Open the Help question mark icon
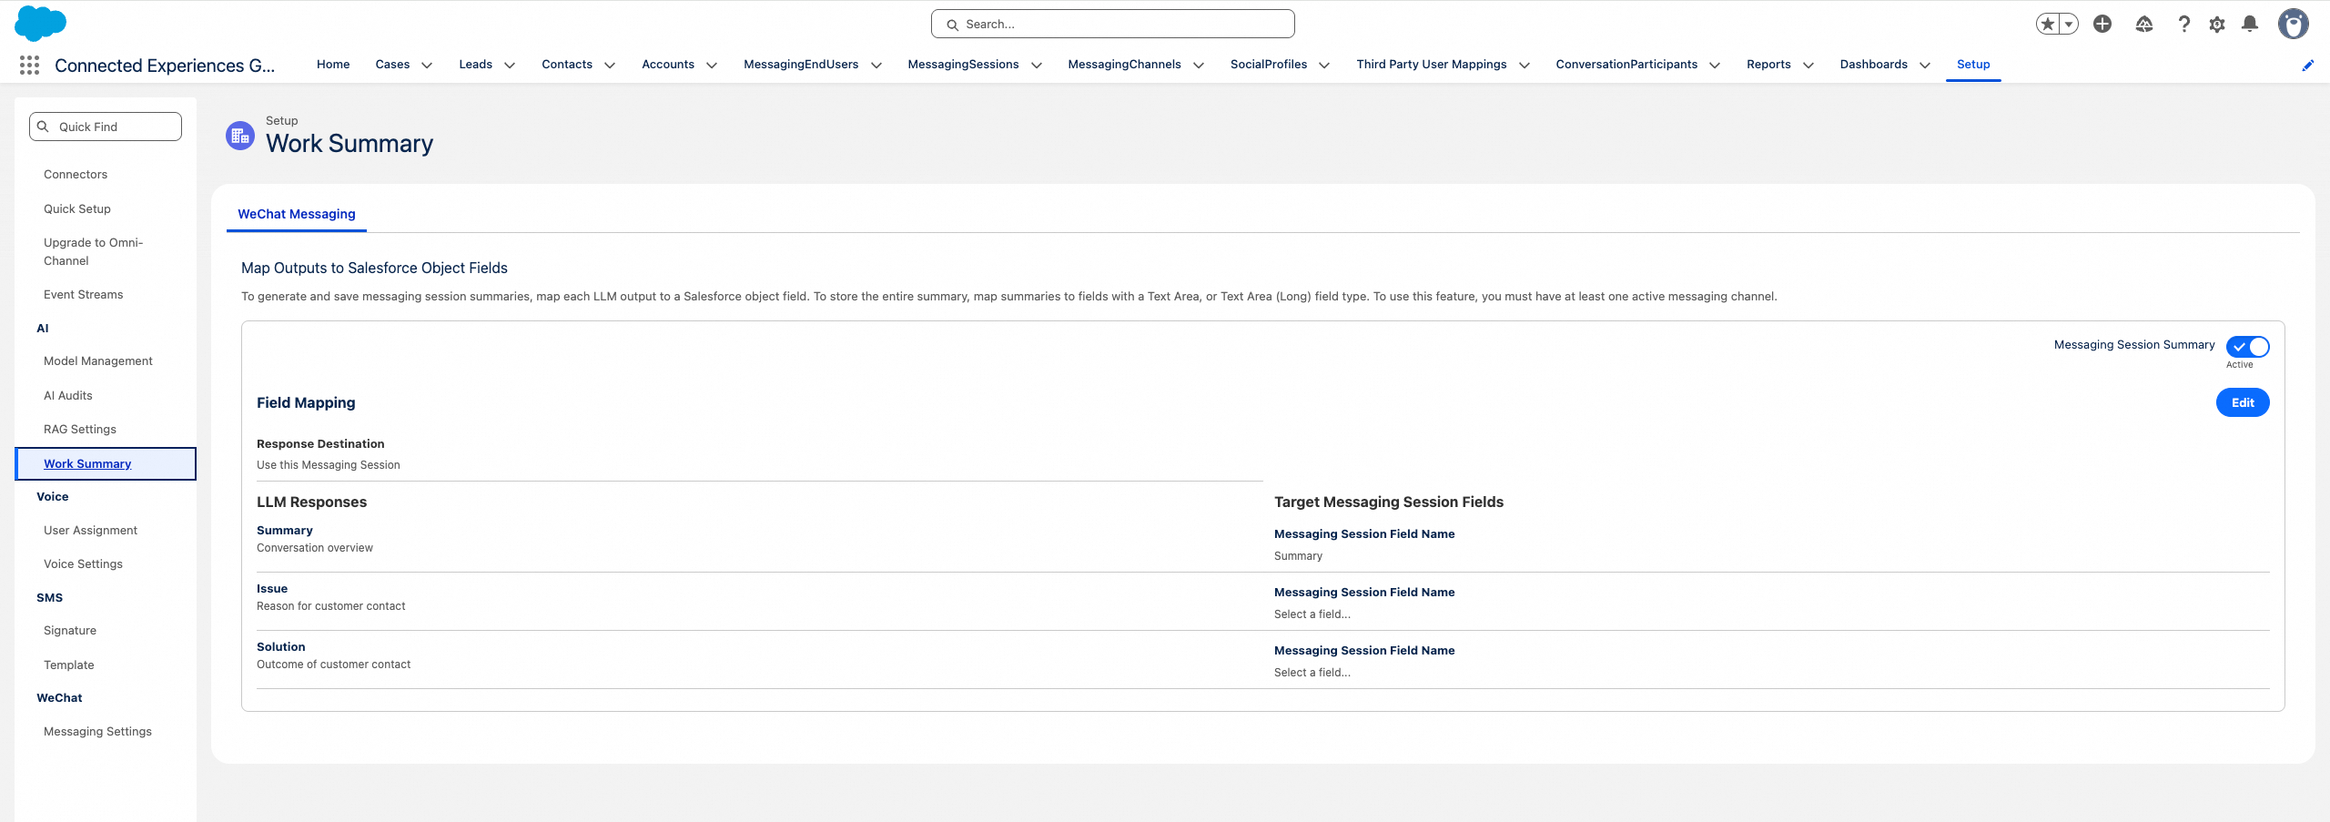This screenshot has width=2330, height=822. coord(2183,25)
